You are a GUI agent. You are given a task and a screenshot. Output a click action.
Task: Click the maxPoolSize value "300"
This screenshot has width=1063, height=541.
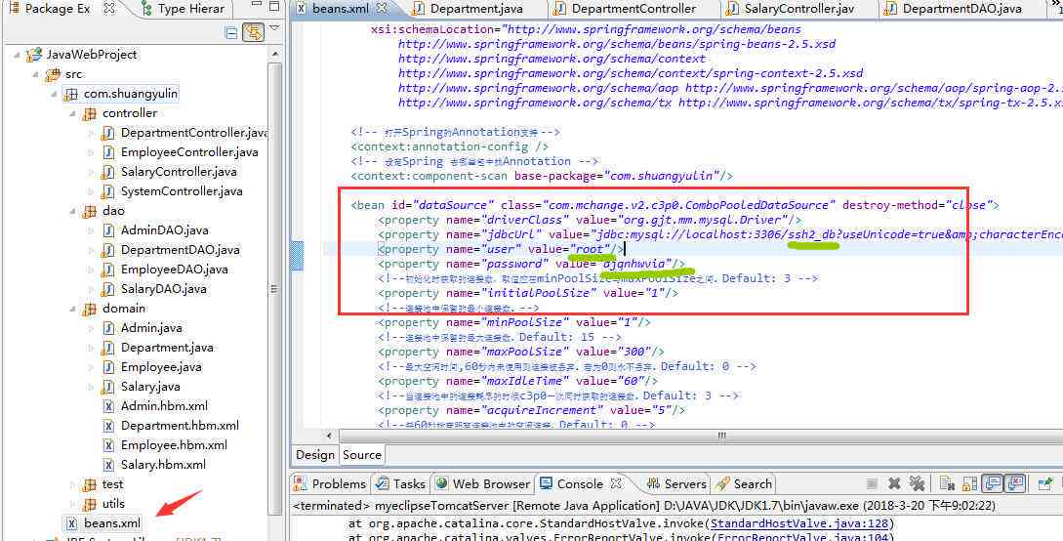(634, 352)
